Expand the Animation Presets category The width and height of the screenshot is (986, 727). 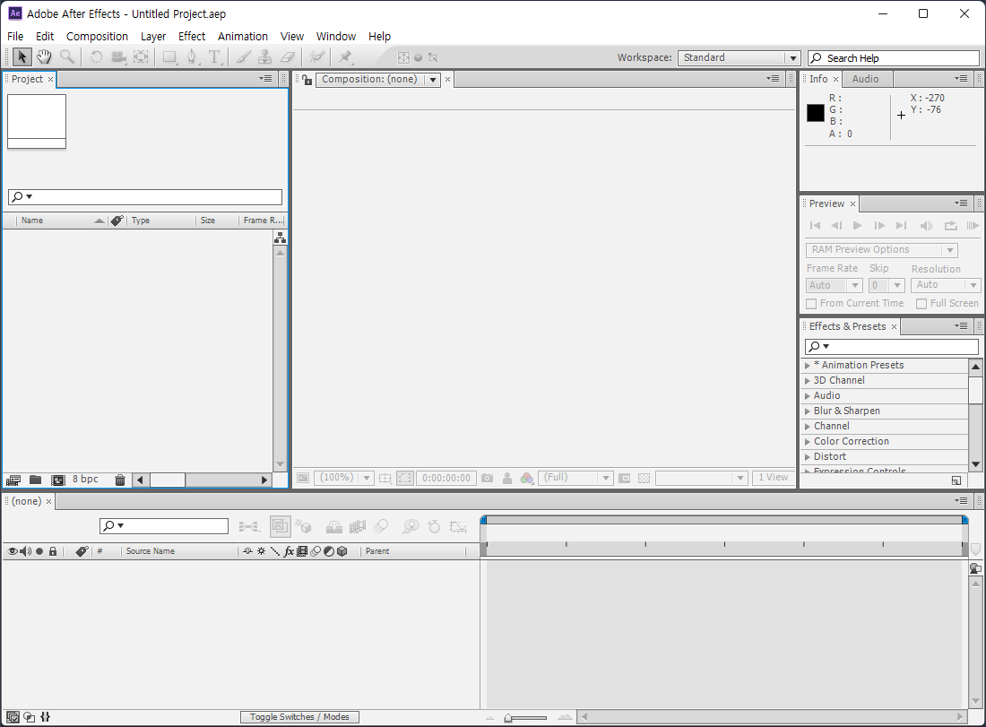[x=808, y=366]
